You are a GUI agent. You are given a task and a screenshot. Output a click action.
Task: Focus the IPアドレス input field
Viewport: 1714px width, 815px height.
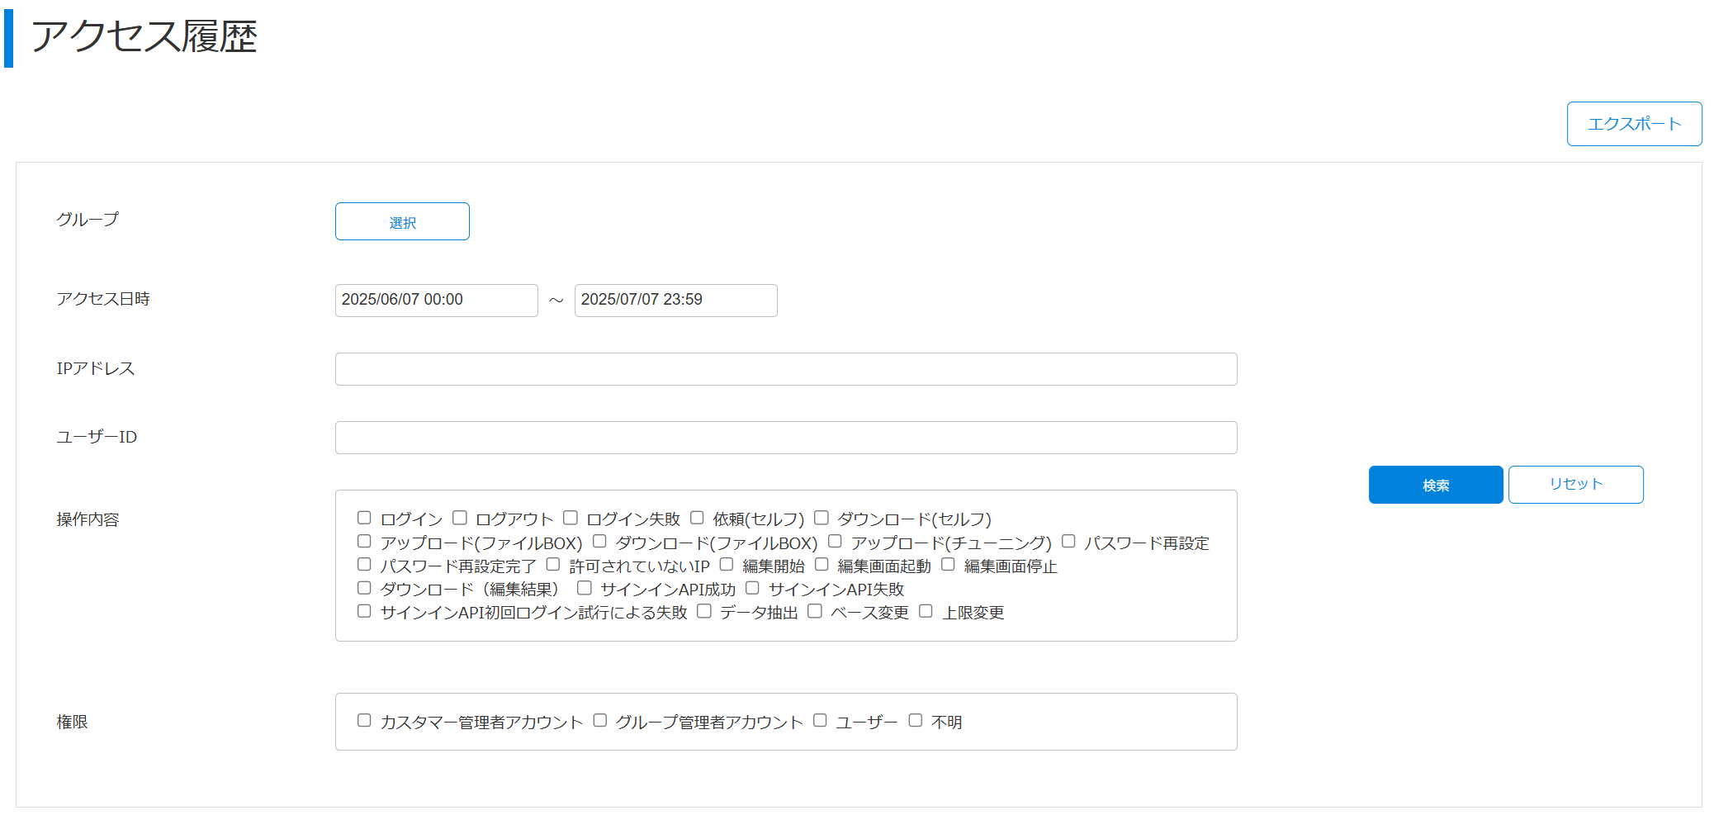[x=785, y=369]
